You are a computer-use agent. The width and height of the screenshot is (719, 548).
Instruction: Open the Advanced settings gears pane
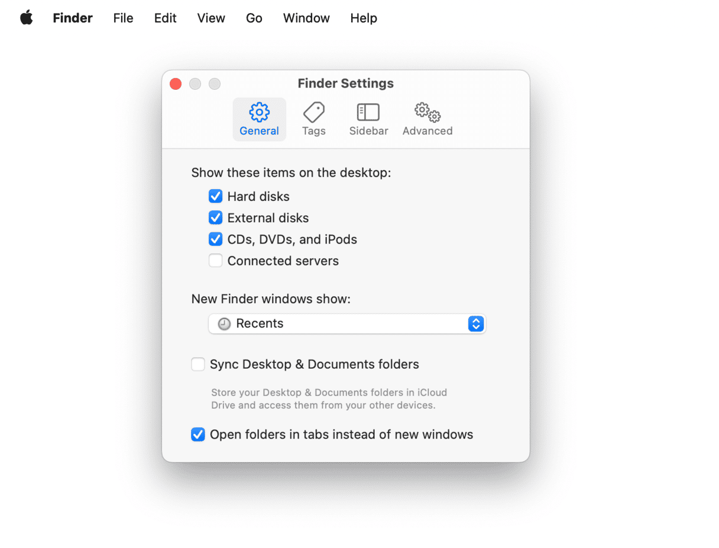point(427,119)
